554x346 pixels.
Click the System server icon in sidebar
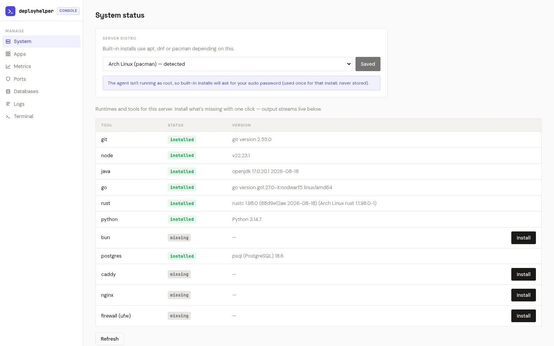[8, 42]
